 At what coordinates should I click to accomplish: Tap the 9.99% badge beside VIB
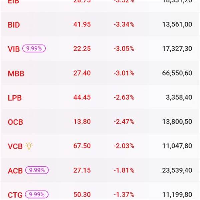tap(34, 48)
